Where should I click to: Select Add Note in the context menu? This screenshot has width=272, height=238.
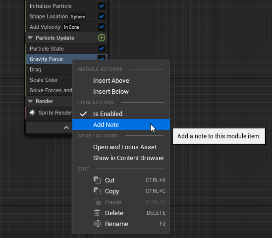click(121, 124)
